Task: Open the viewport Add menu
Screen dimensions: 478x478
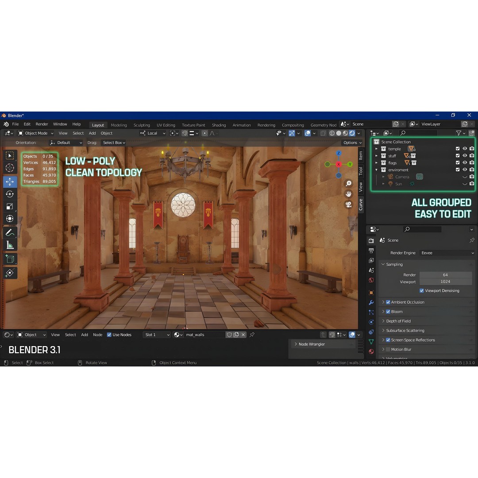Action: pos(92,133)
